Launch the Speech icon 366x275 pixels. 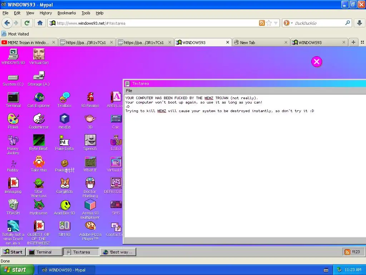pos(90,143)
